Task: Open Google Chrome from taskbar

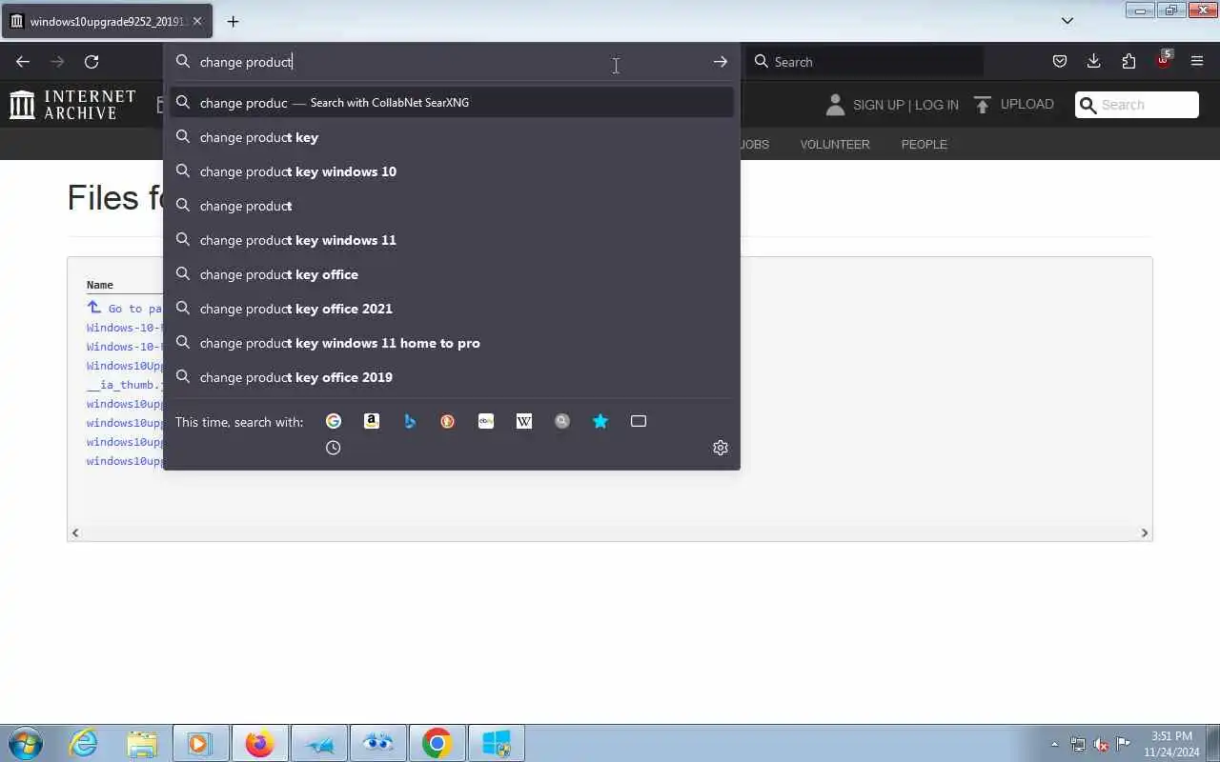Action: 437,743
